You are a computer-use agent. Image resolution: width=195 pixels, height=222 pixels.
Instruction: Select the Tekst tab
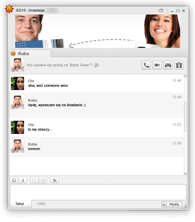click(19, 204)
